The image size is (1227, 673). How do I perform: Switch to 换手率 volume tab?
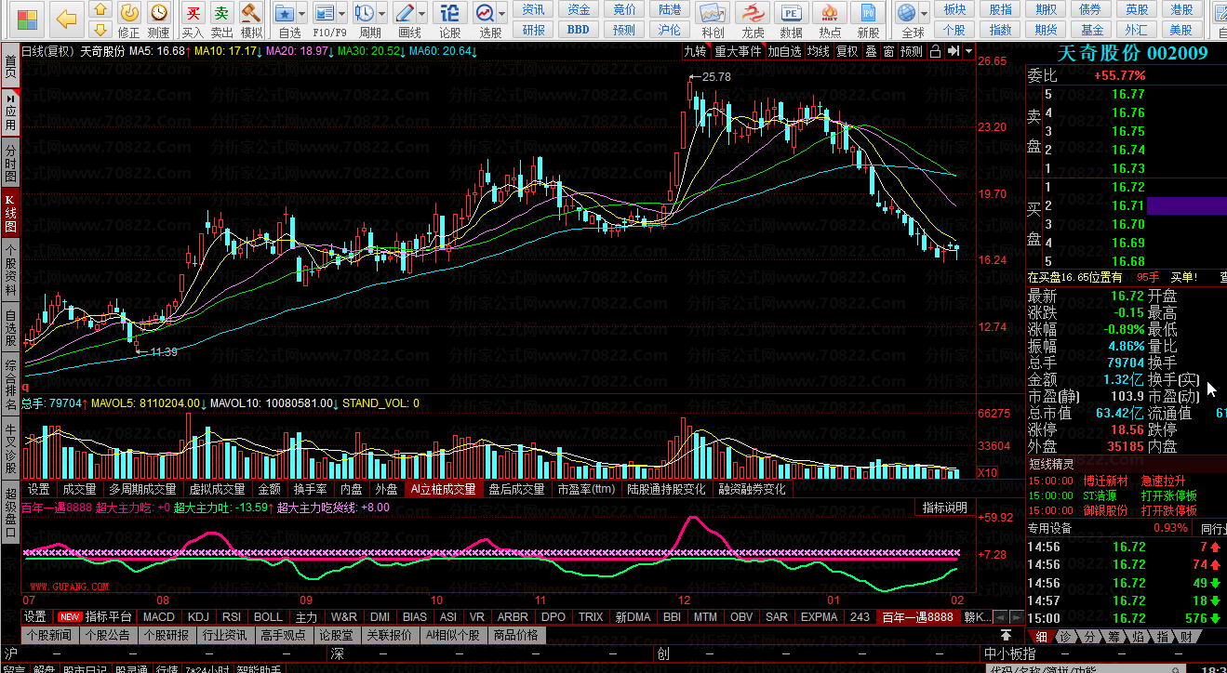pos(310,489)
